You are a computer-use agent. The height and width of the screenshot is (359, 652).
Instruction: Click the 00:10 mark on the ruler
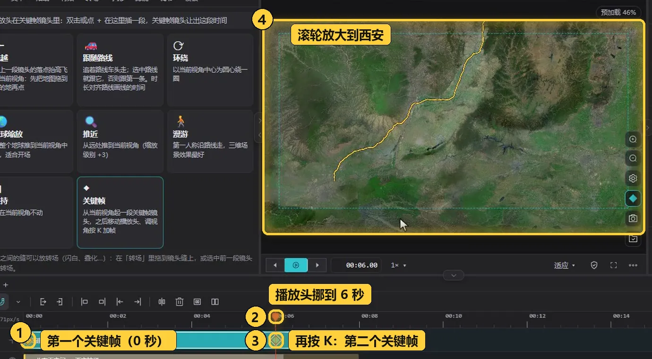click(453, 316)
